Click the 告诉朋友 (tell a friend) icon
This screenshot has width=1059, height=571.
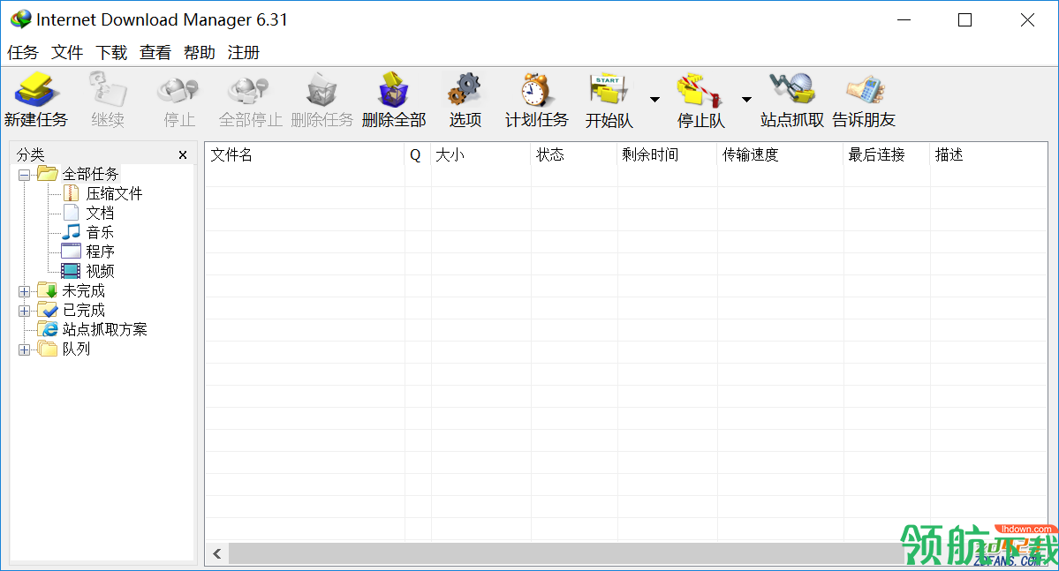click(x=865, y=90)
